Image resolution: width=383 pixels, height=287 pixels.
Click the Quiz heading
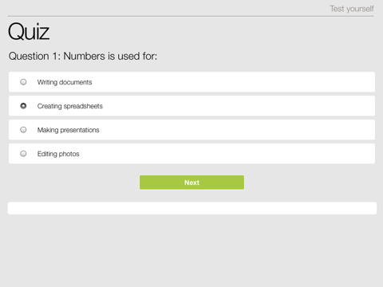29,32
